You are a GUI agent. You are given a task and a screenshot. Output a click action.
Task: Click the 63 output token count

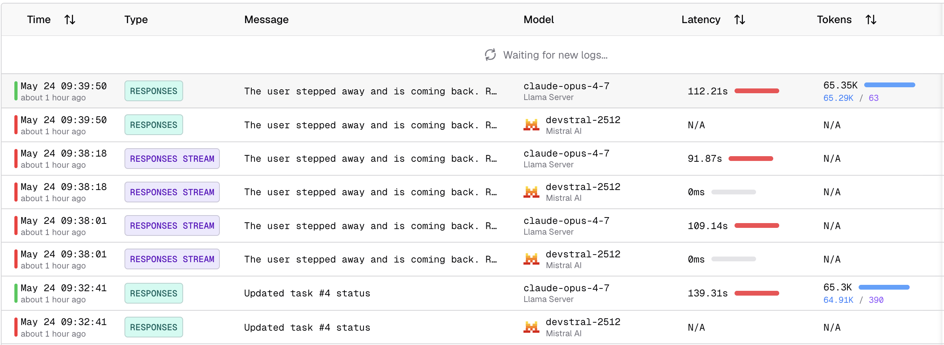click(x=874, y=98)
